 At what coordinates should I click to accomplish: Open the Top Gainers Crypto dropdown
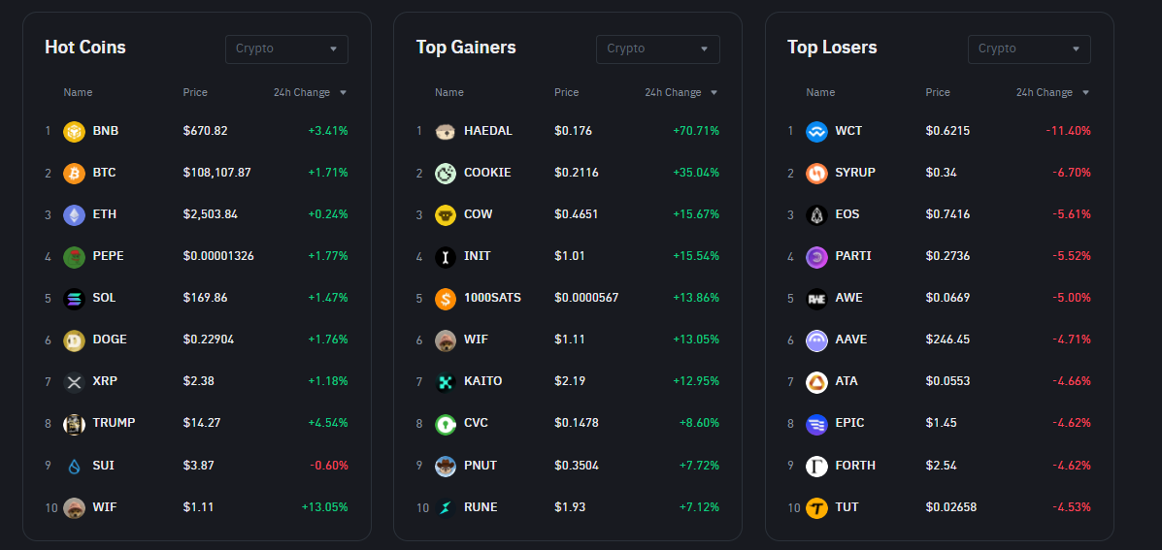tap(657, 49)
